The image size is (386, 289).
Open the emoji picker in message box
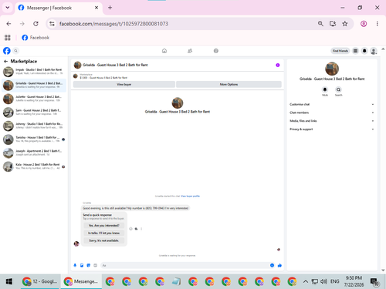pos(272,265)
